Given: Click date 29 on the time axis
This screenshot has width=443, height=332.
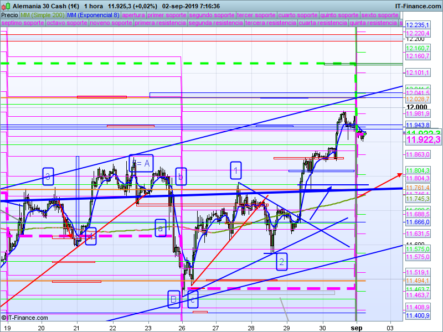Looking at the screenshot, I should click(x=287, y=328).
